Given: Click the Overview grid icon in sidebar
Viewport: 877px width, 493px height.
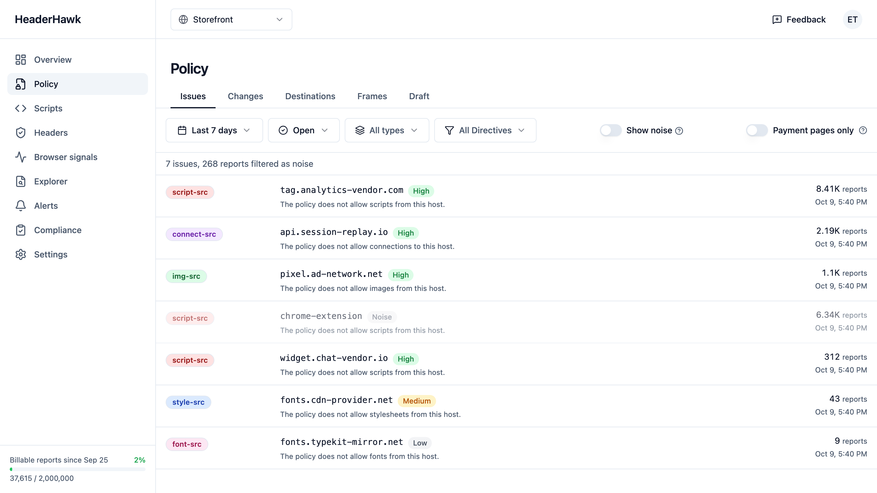Looking at the screenshot, I should click(20, 60).
